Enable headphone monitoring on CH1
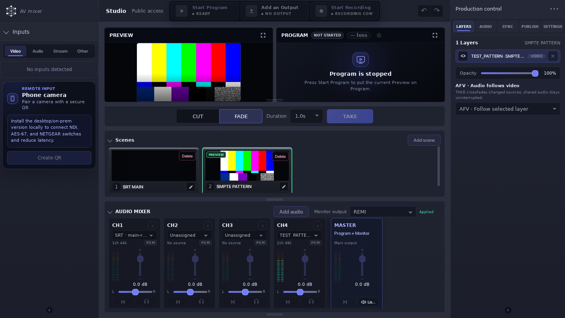The image size is (565, 318). pyautogui.click(x=146, y=302)
